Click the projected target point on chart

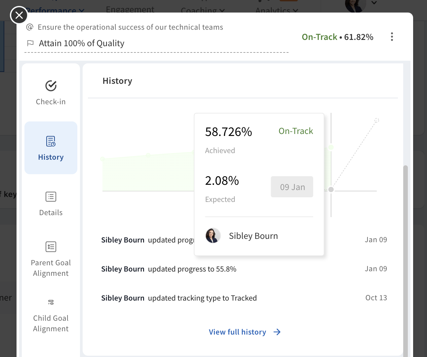(376, 120)
